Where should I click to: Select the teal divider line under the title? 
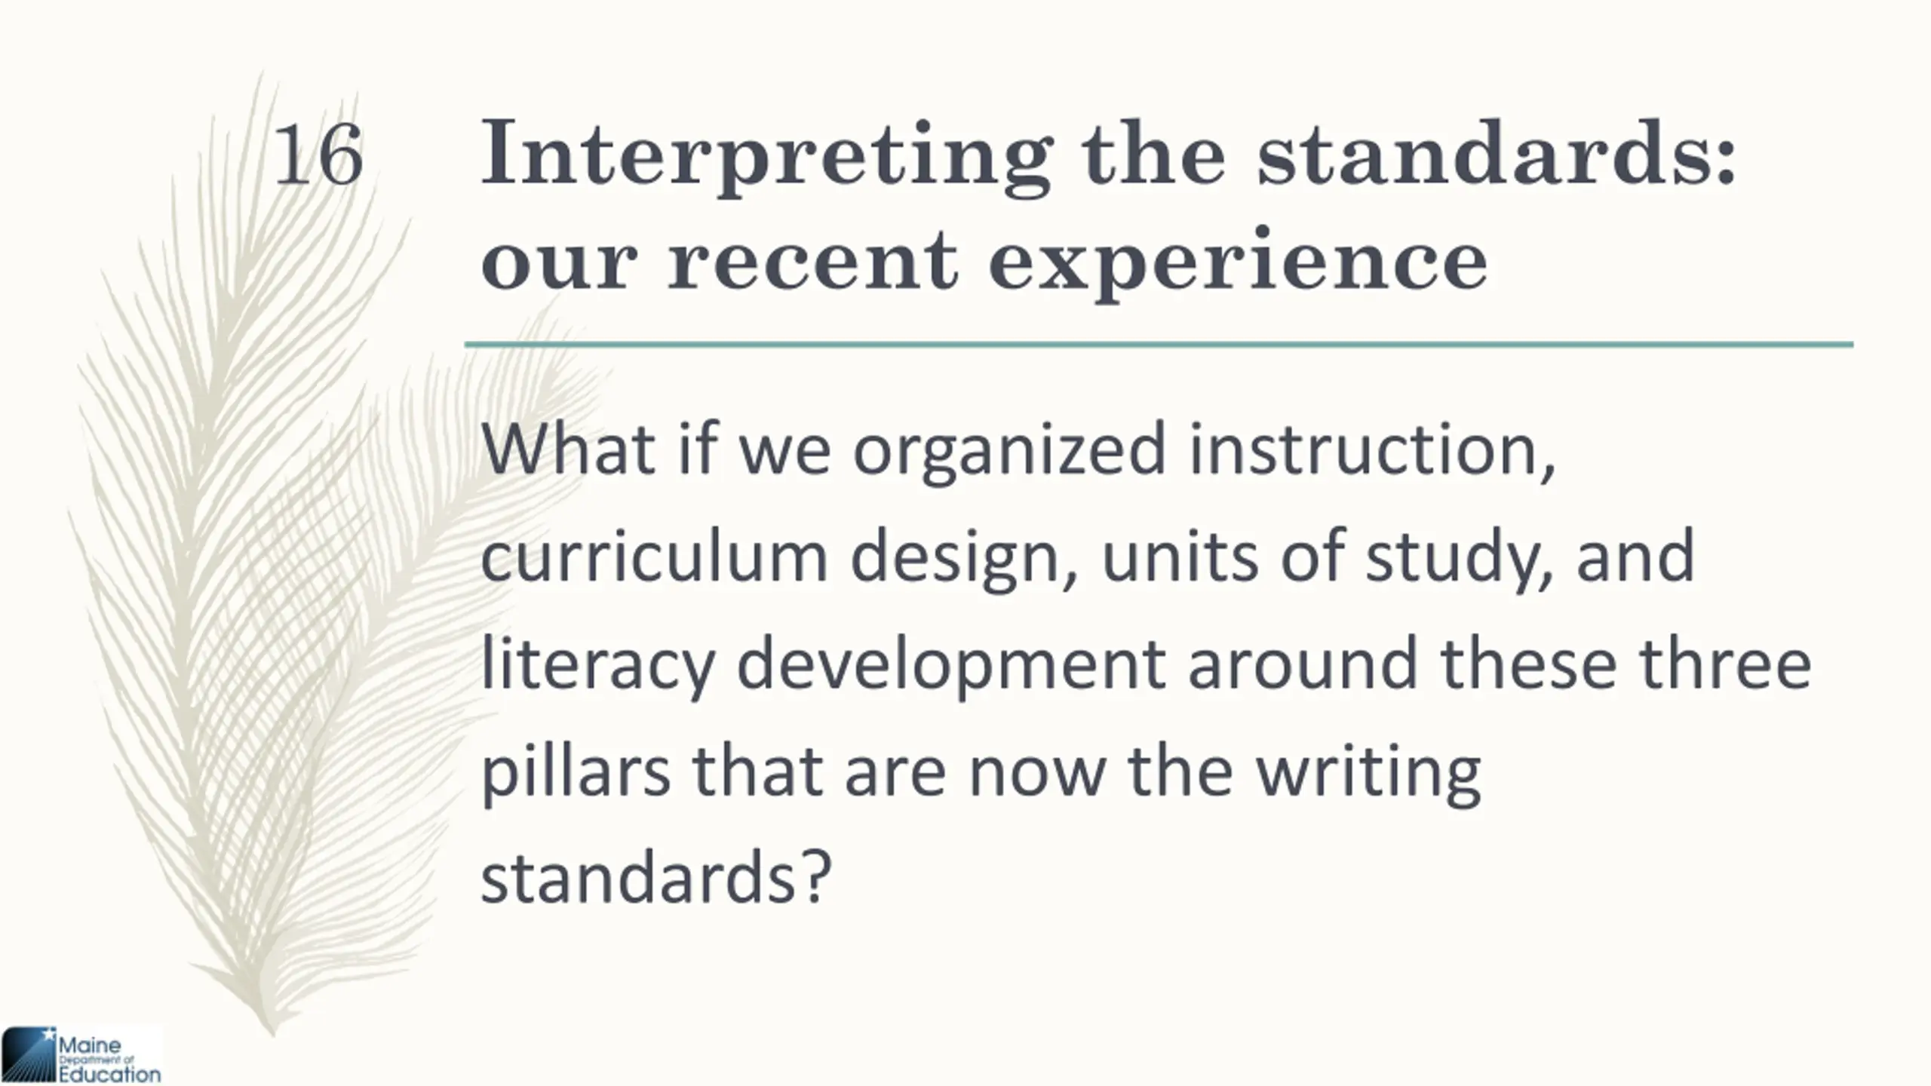click(1159, 345)
